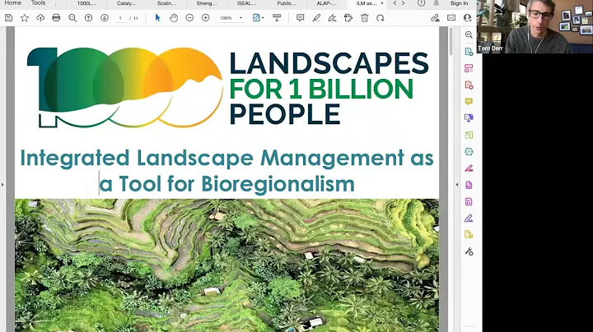Switch to the 1000L... document tab

point(86,3)
